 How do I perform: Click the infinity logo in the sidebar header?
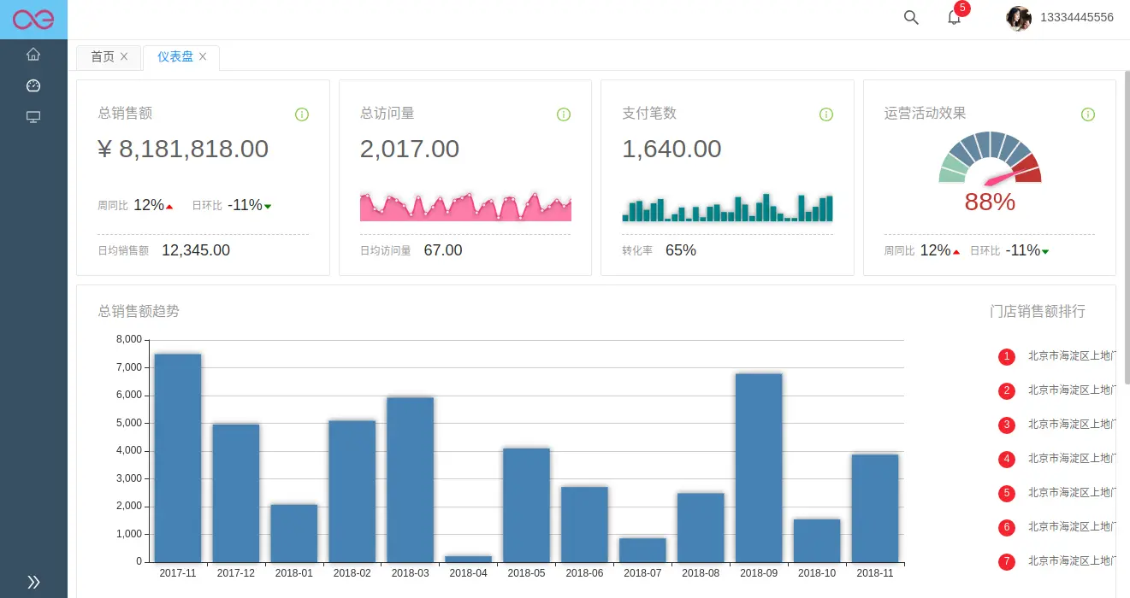coord(33,19)
